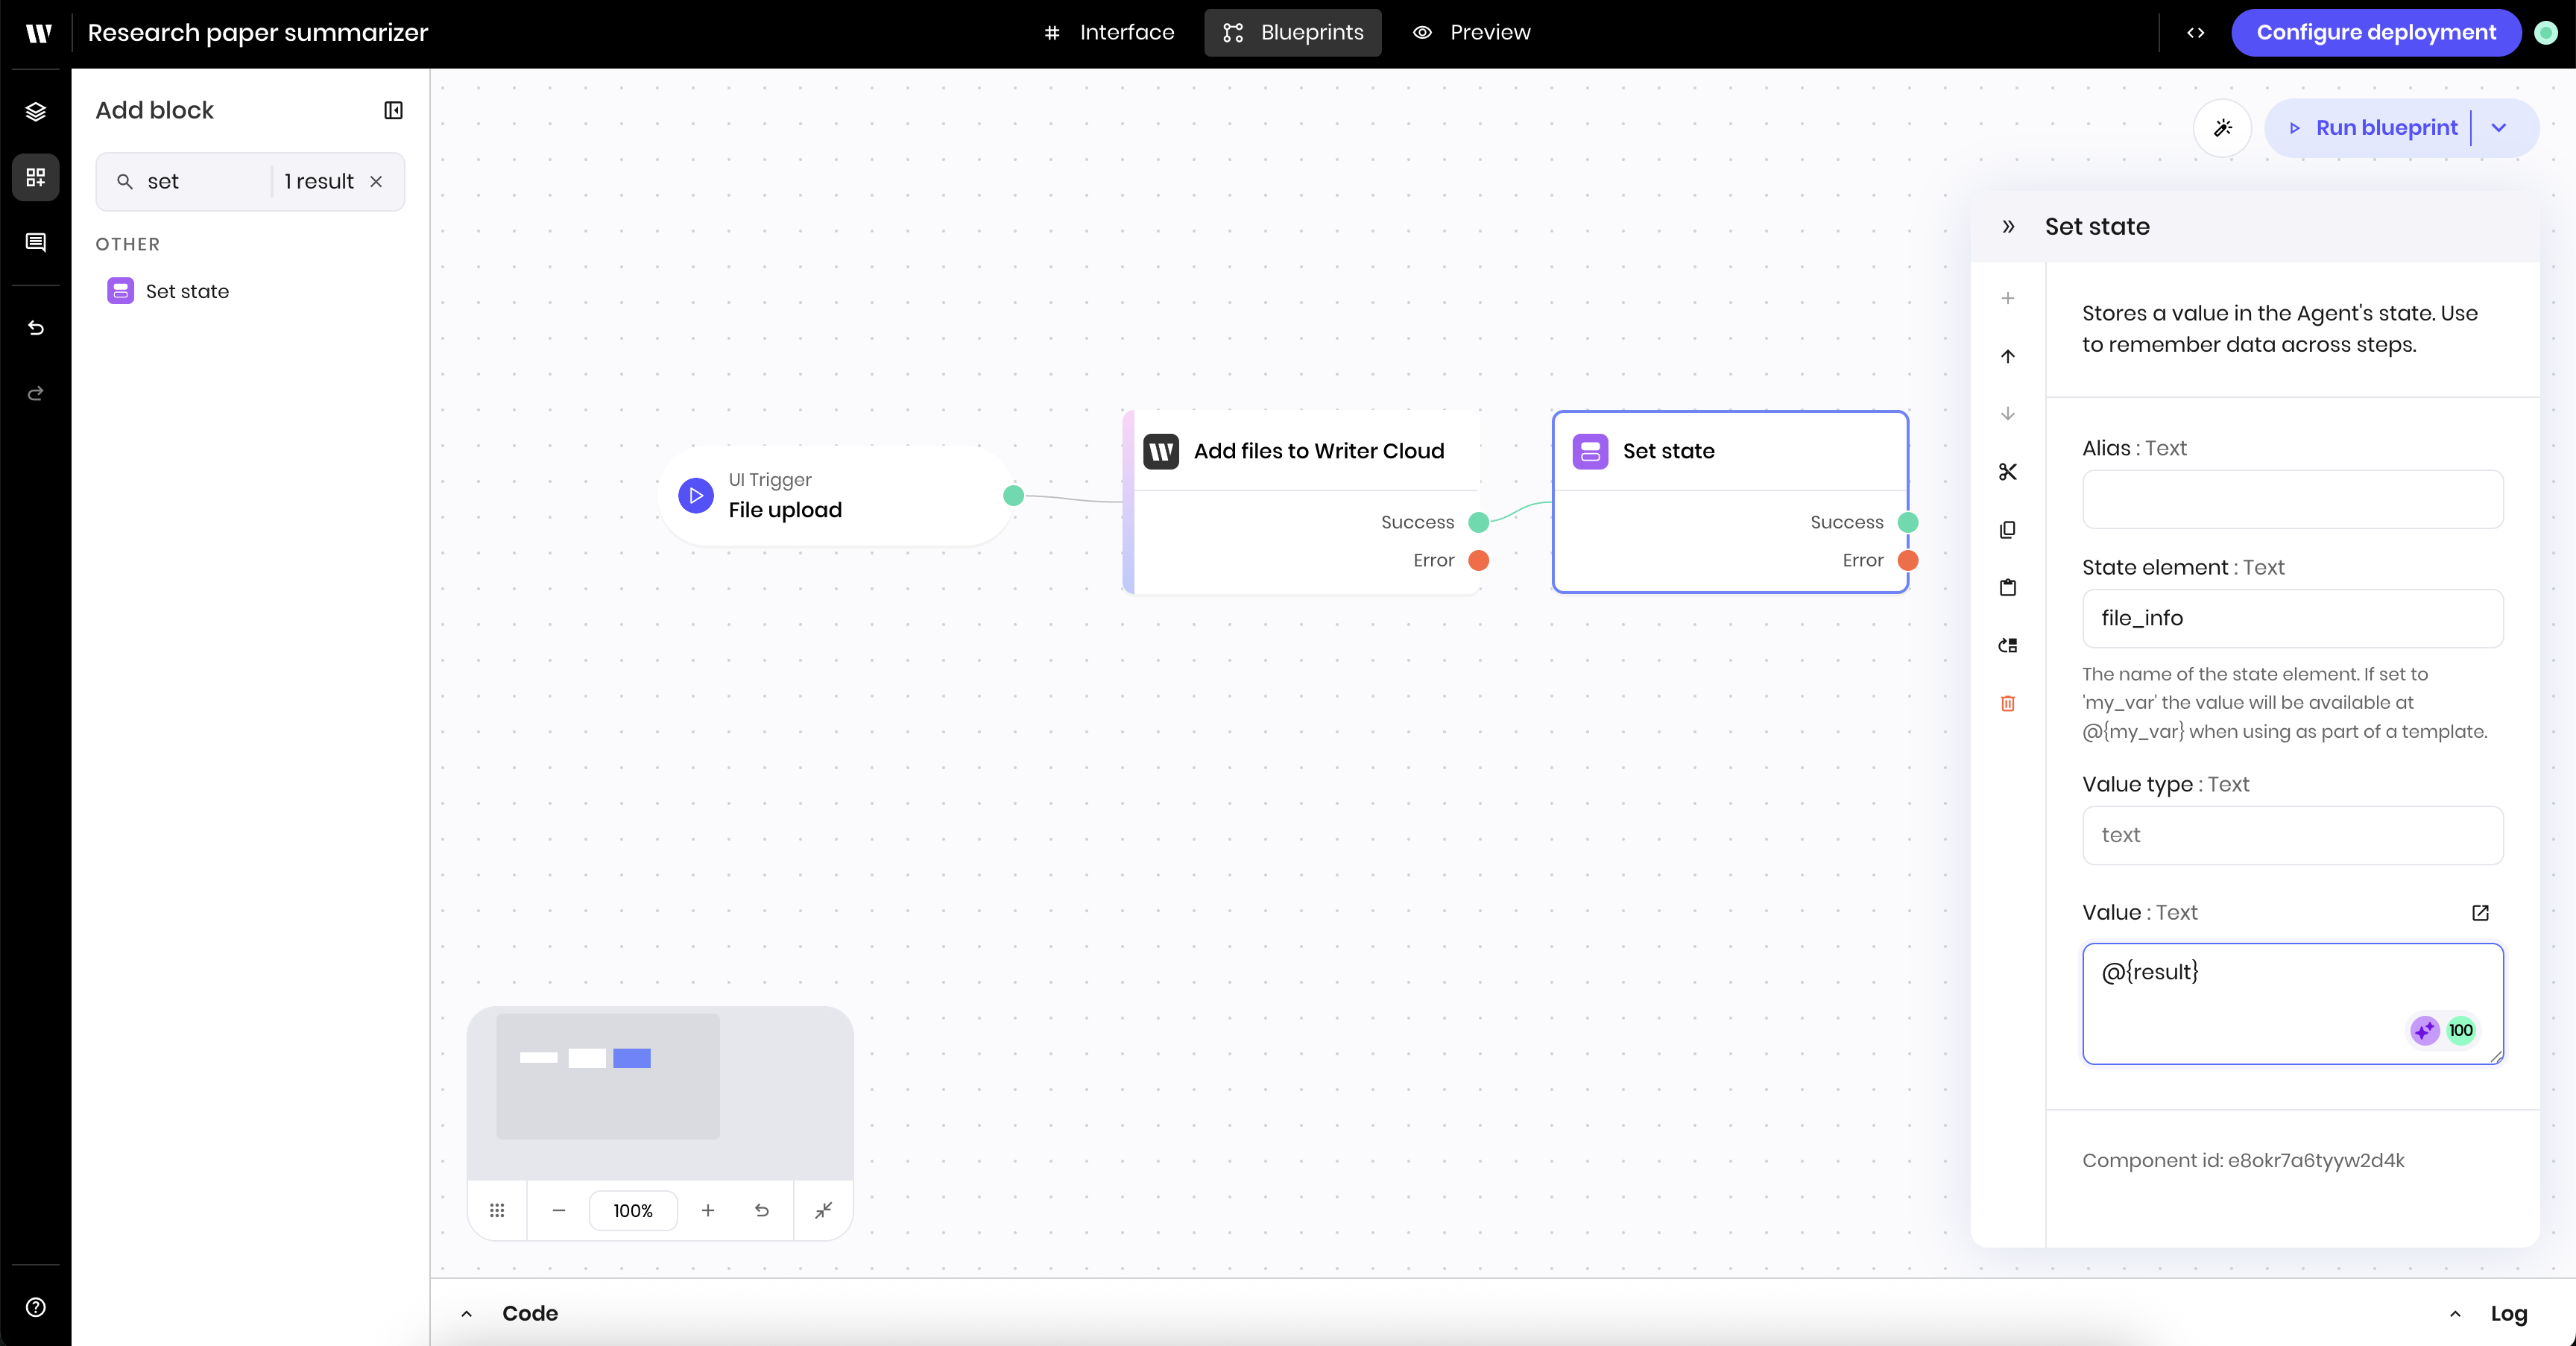Toggle the minimap collapse button
2576x1346 pixels.
coord(823,1210)
